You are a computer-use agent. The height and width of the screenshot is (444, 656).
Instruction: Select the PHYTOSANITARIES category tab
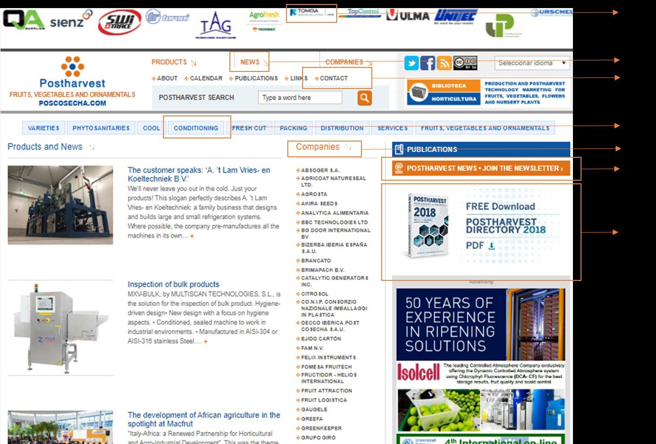[101, 128]
